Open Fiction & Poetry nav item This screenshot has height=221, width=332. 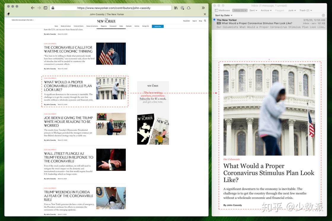point(79,26)
